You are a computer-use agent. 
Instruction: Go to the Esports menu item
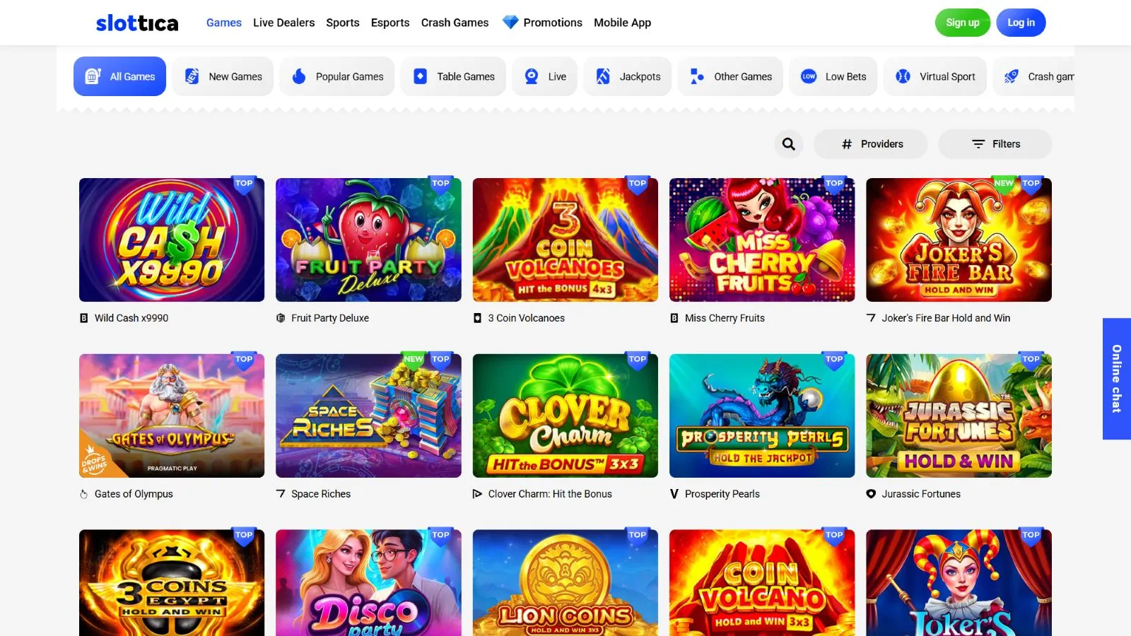[x=390, y=23]
